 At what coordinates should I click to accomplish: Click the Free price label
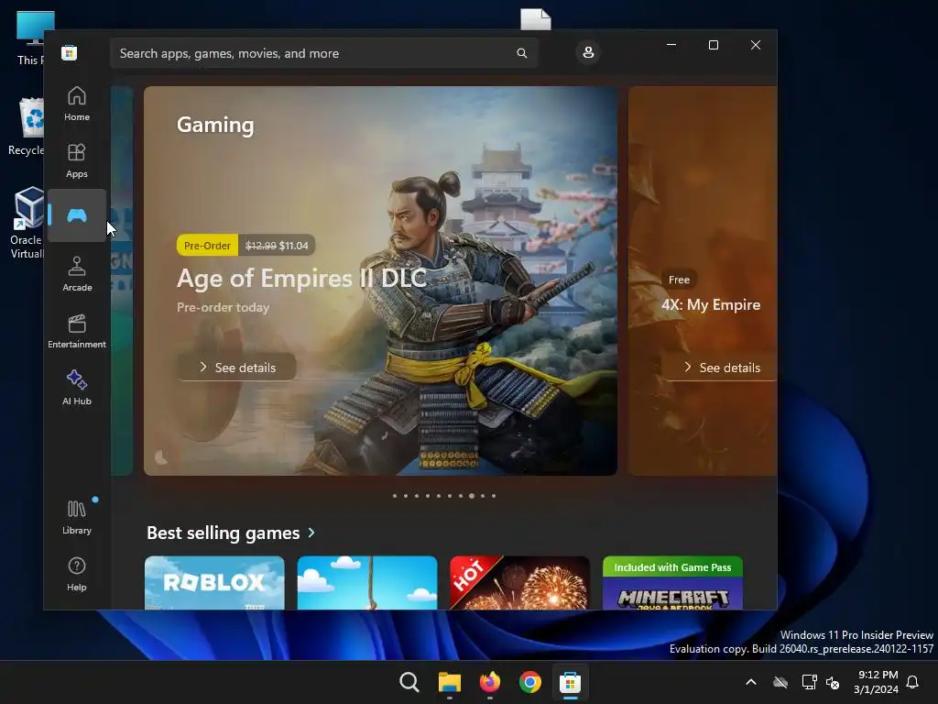(679, 280)
